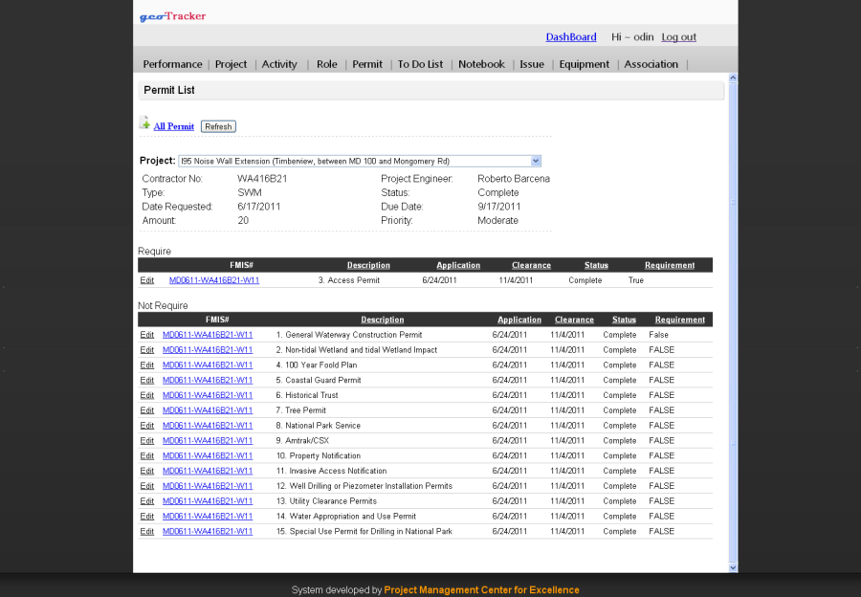The image size is (861, 597).
Task: Edit the Coastal Guard Permit entry
Action: pos(146,380)
